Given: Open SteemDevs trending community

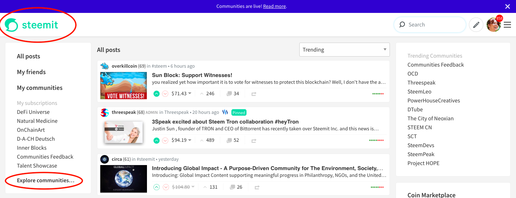Looking at the screenshot, I should pyautogui.click(x=421, y=145).
